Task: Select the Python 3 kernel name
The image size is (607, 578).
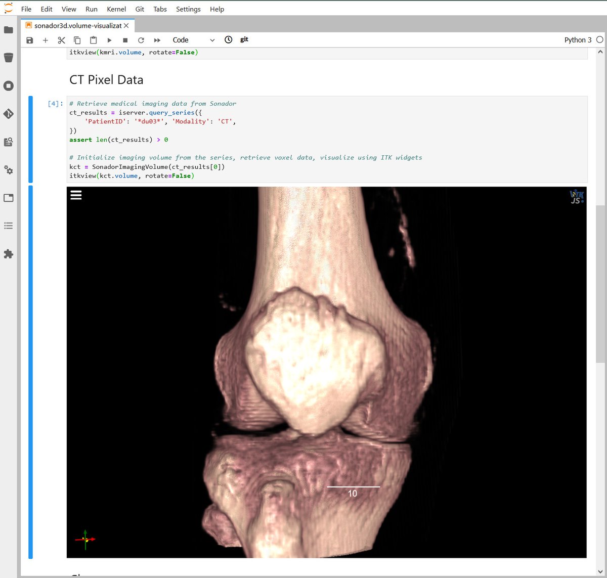Action: (x=577, y=39)
